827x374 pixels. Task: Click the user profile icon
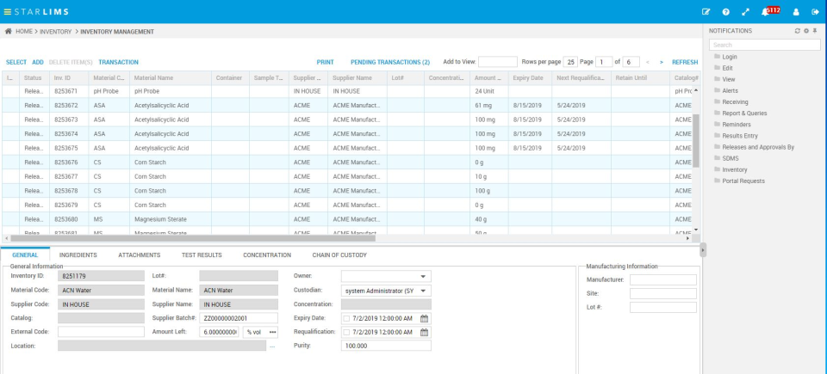[795, 12]
